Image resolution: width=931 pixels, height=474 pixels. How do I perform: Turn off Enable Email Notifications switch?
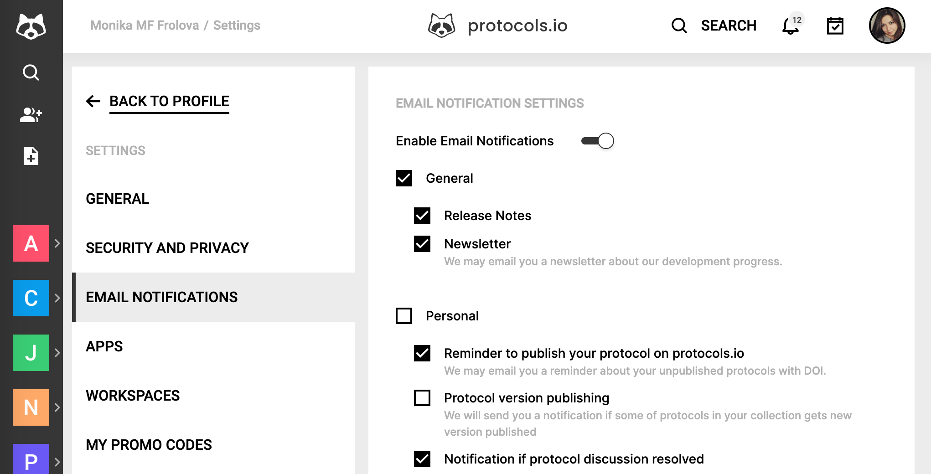point(598,141)
